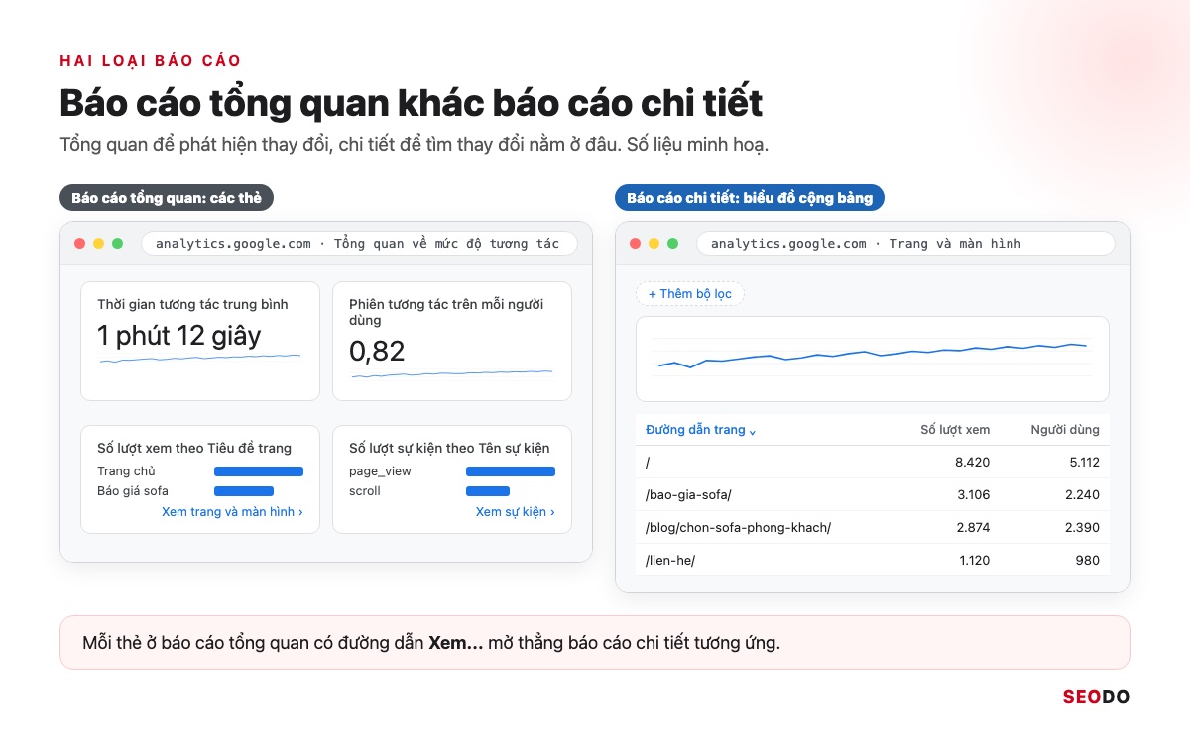Viewport: 1190px width, 729px height.
Task: Click the 2.874 views cell
Action: [x=973, y=527]
